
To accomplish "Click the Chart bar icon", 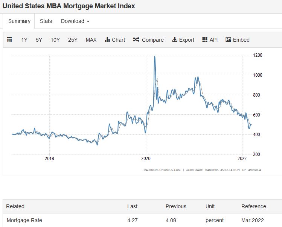I will [107, 40].
